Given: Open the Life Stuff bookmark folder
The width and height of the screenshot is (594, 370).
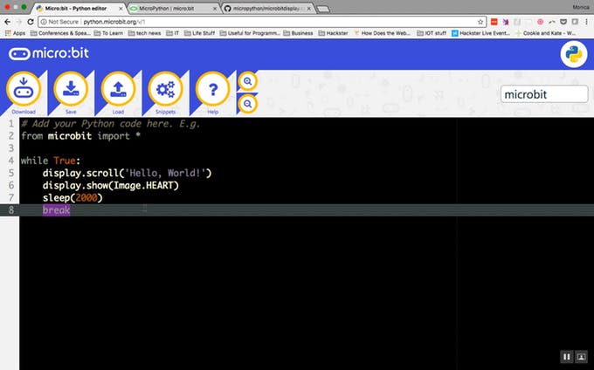Looking at the screenshot, I should [199, 33].
